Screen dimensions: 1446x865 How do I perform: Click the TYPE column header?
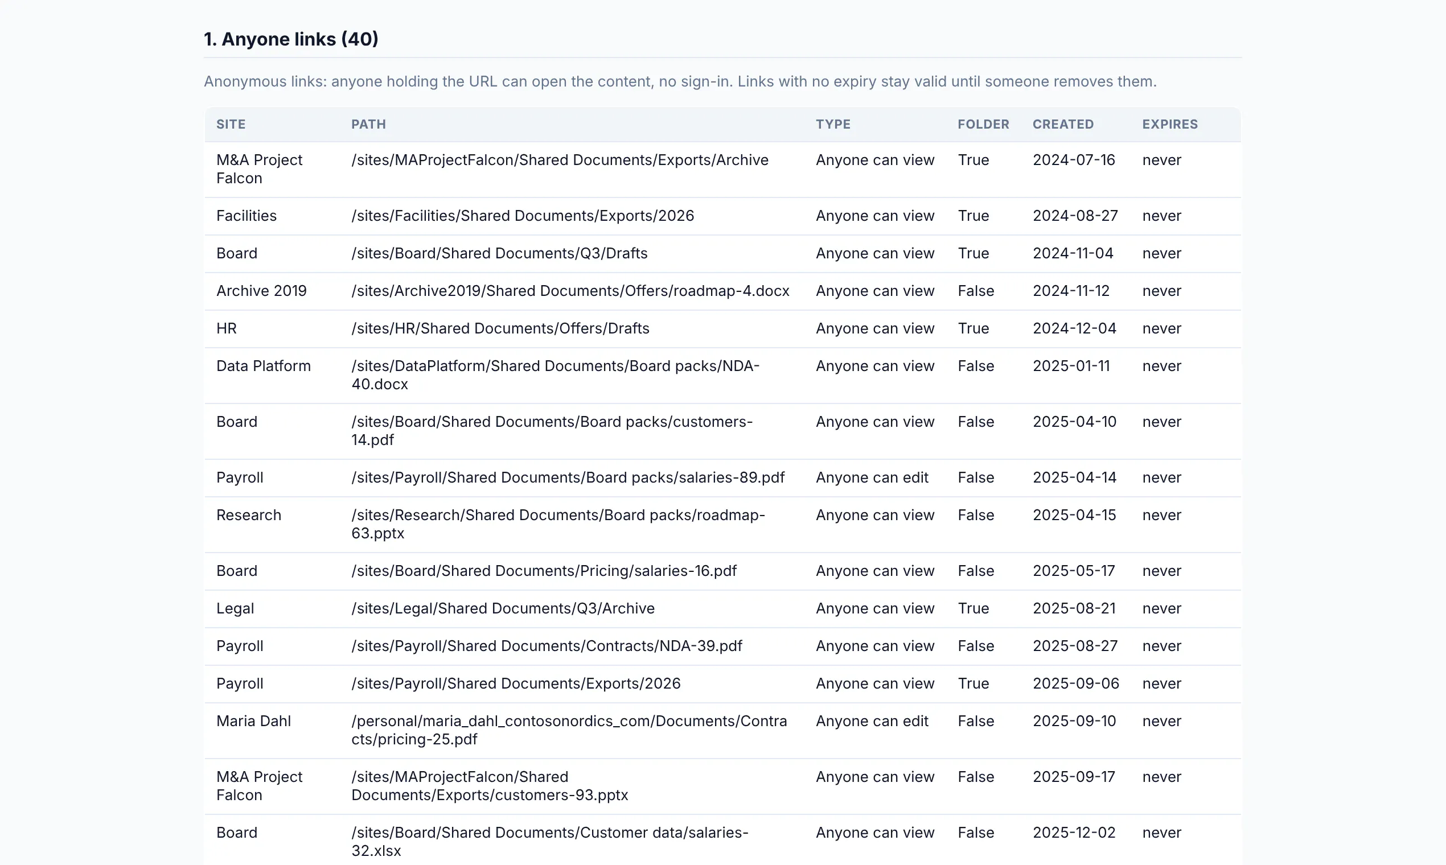click(833, 124)
